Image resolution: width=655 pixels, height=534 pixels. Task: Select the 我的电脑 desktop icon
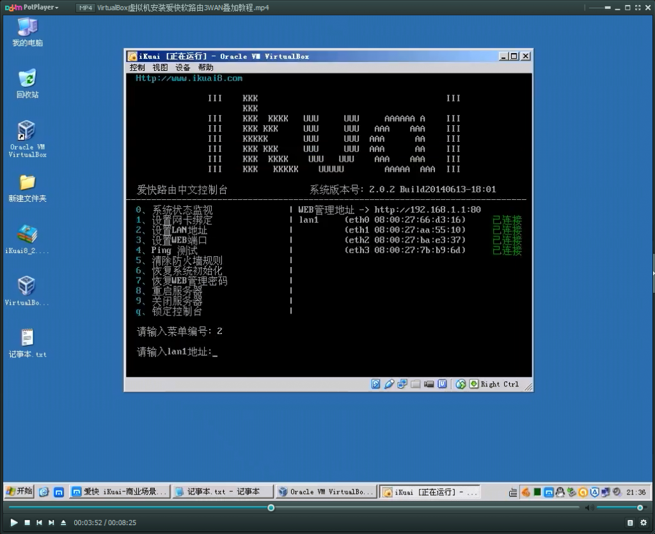28,32
